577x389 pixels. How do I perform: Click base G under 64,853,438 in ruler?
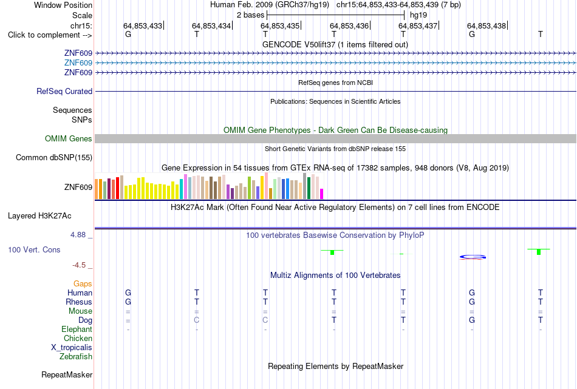pos(472,34)
